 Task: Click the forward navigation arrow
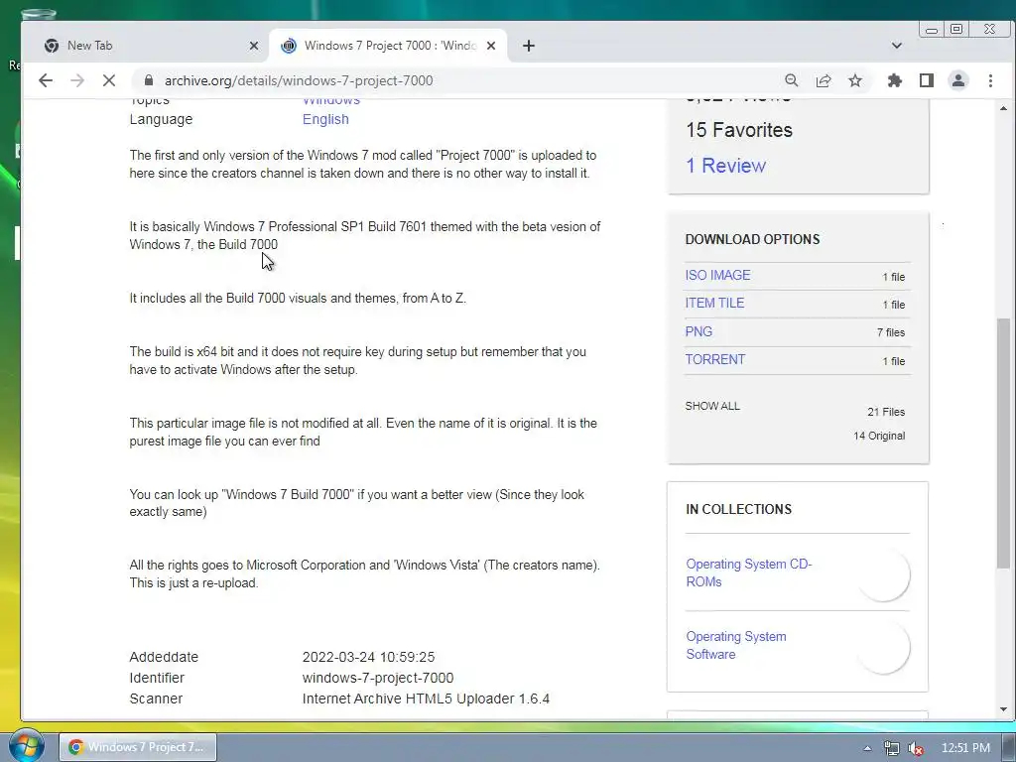coord(77,80)
